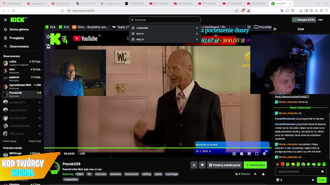Open the Google Translate icon in toolbar
The image size is (330, 185).
282,11
